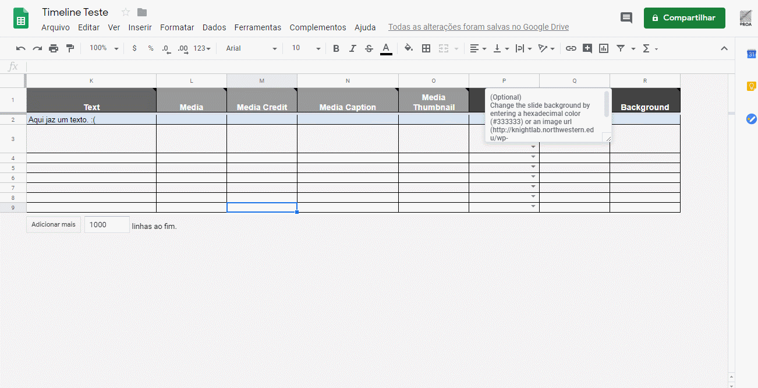Insert a comment from toolbar
758x388 pixels.
[x=587, y=48]
